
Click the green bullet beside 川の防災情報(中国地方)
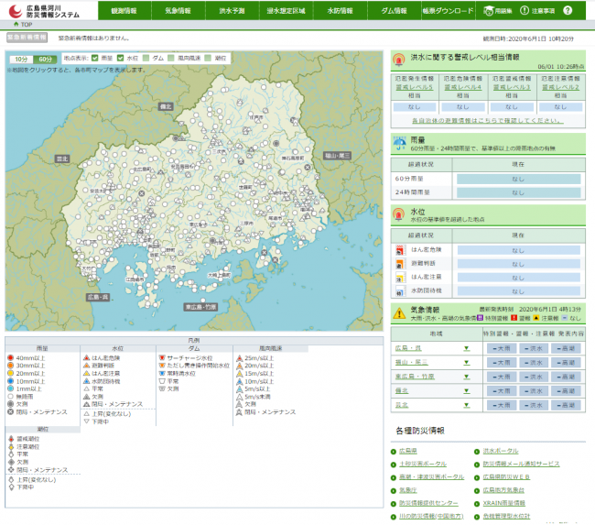[394, 517]
